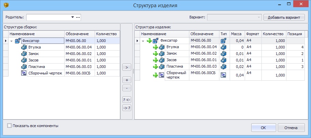Click the Позиция column header
This screenshot has height=138, width=311.
(295, 34)
